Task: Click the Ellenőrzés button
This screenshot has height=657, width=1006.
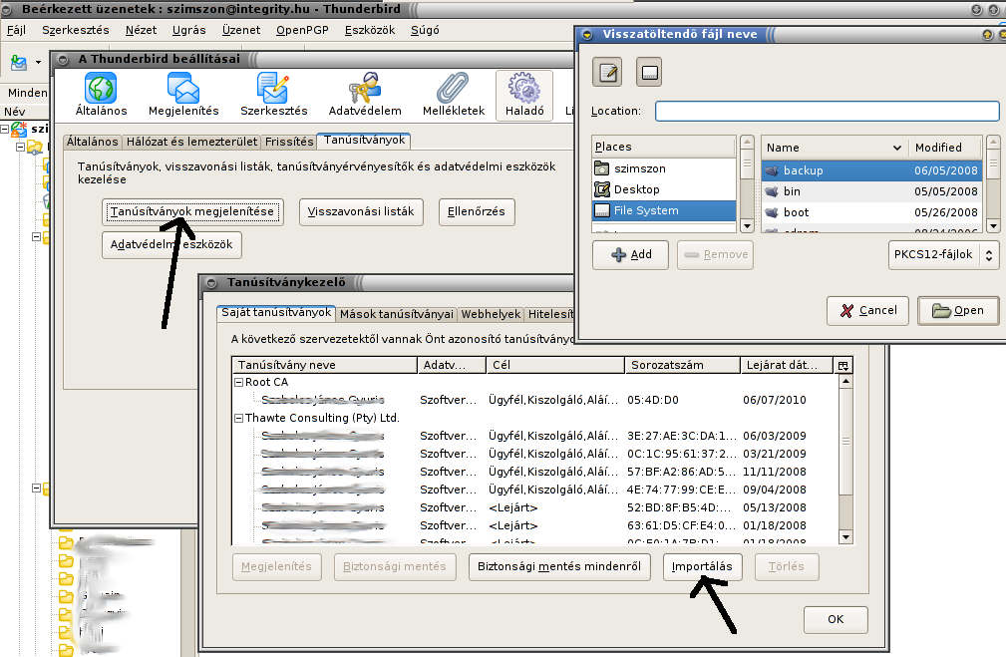Action: click(477, 211)
